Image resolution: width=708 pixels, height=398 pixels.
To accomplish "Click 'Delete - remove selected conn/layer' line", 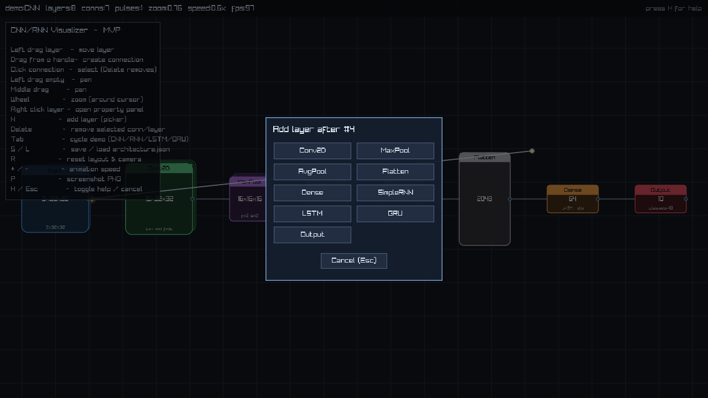I will tap(88, 129).
